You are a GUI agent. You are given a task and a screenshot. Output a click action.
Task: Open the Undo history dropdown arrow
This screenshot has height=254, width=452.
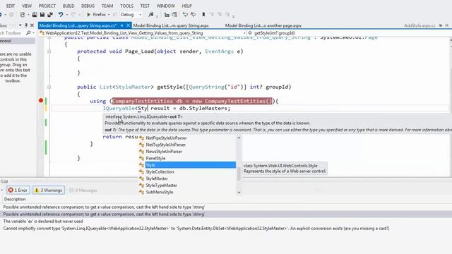click(x=67, y=15)
